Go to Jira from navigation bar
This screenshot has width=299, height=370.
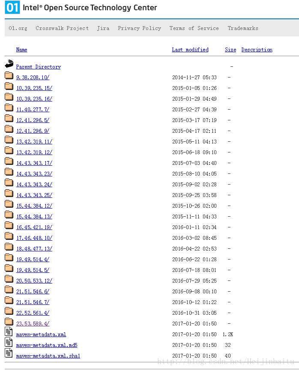click(x=103, y=28)
